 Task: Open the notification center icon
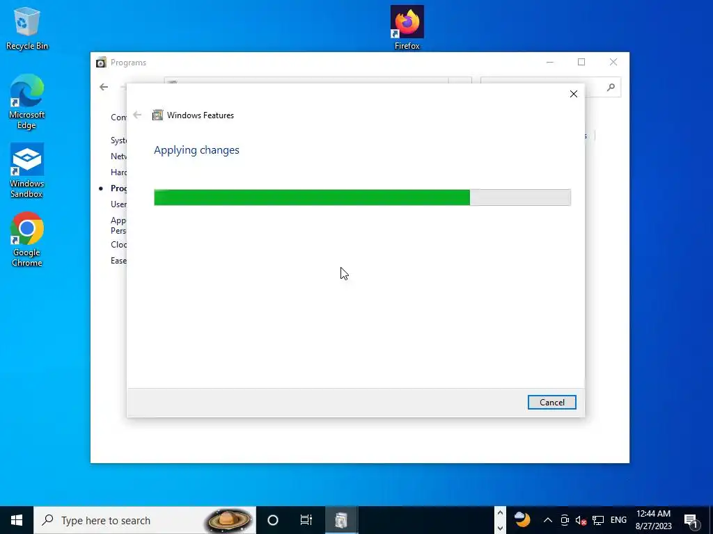691,520
